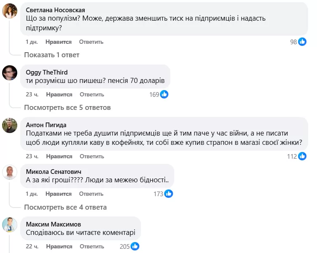The width and height of the screenshot is (317, 253).
Task: Click like reaction icon showing 98
Action: [x=302, y=42]
